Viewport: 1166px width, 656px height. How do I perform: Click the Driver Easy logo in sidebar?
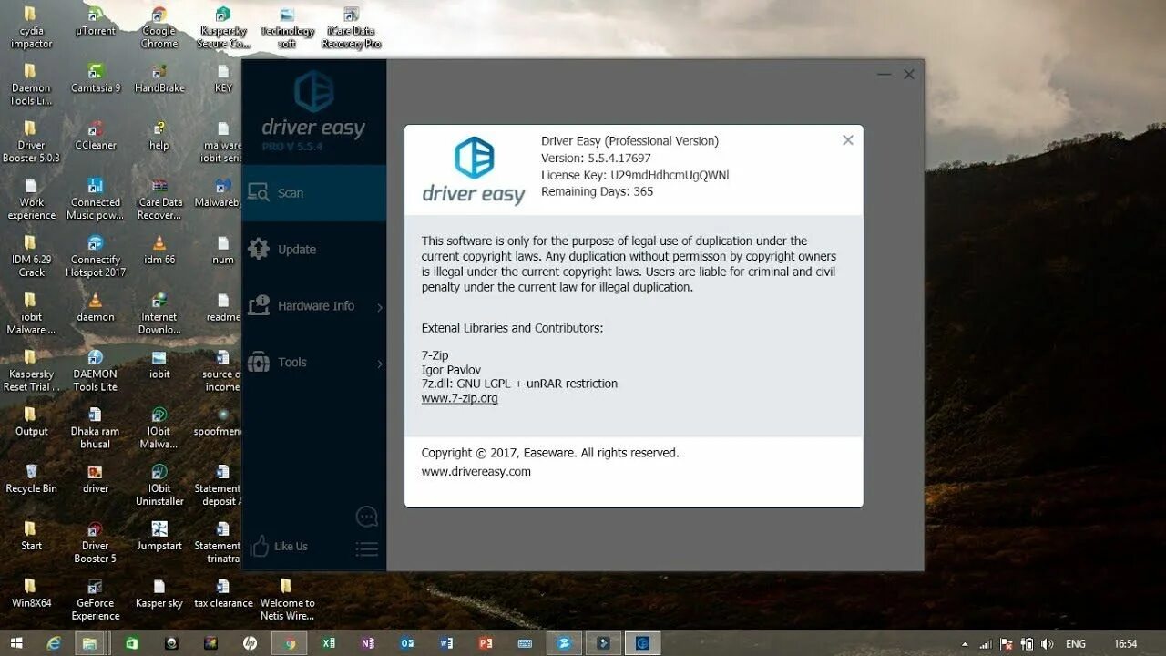tap(313, 106)
